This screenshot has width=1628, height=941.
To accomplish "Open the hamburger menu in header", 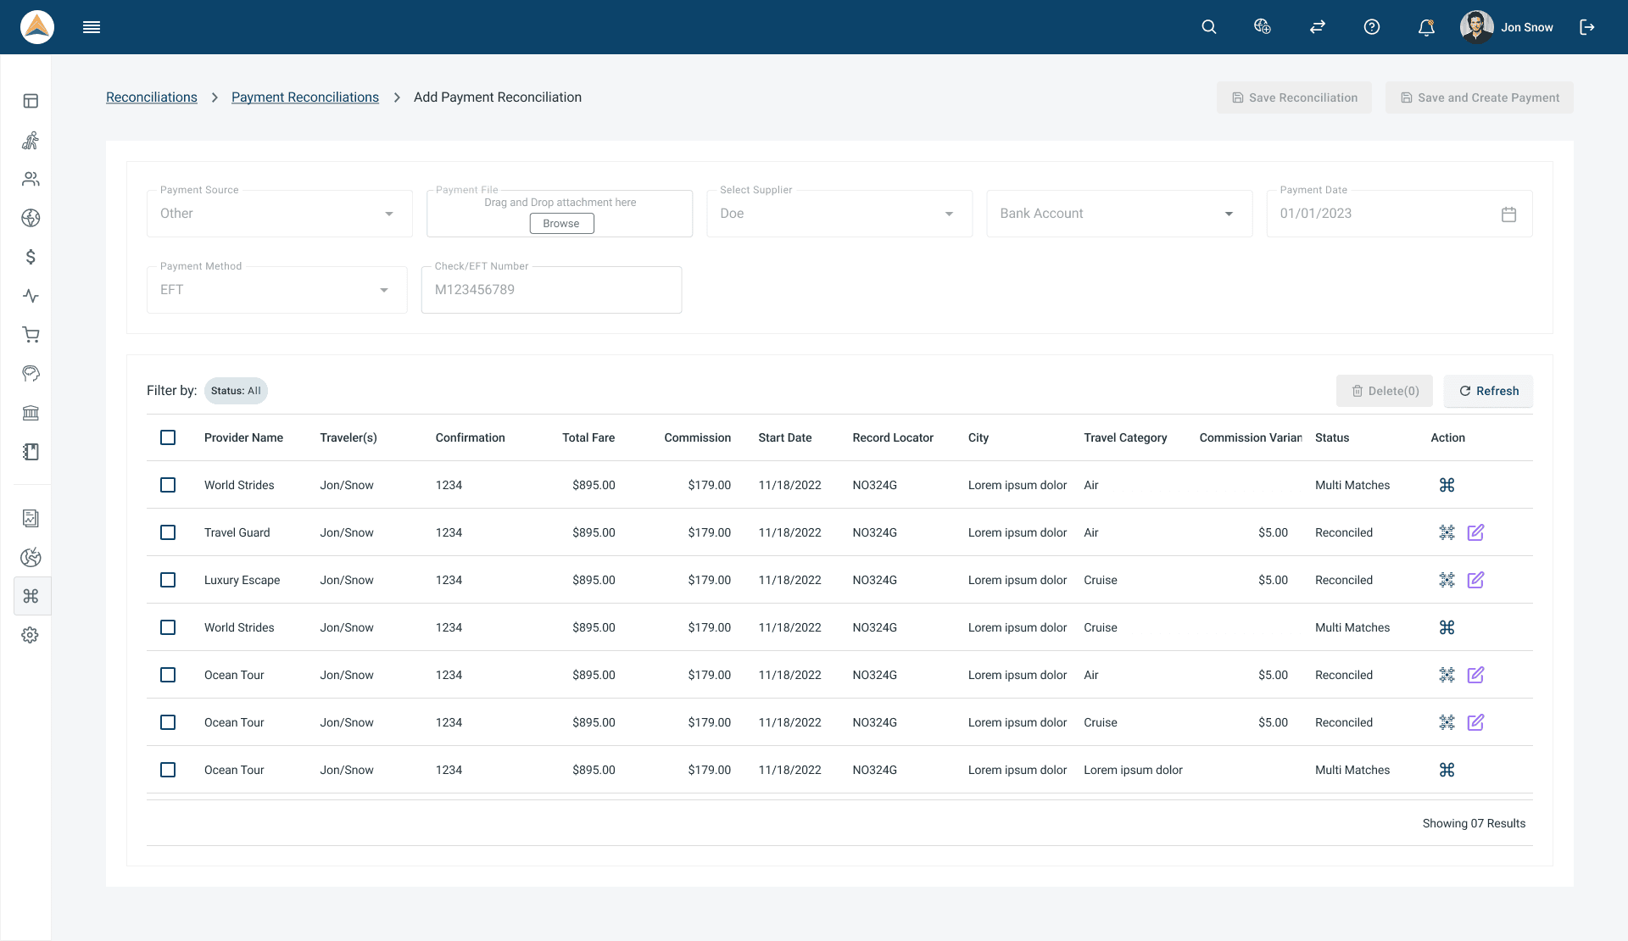I will (92, 27).
